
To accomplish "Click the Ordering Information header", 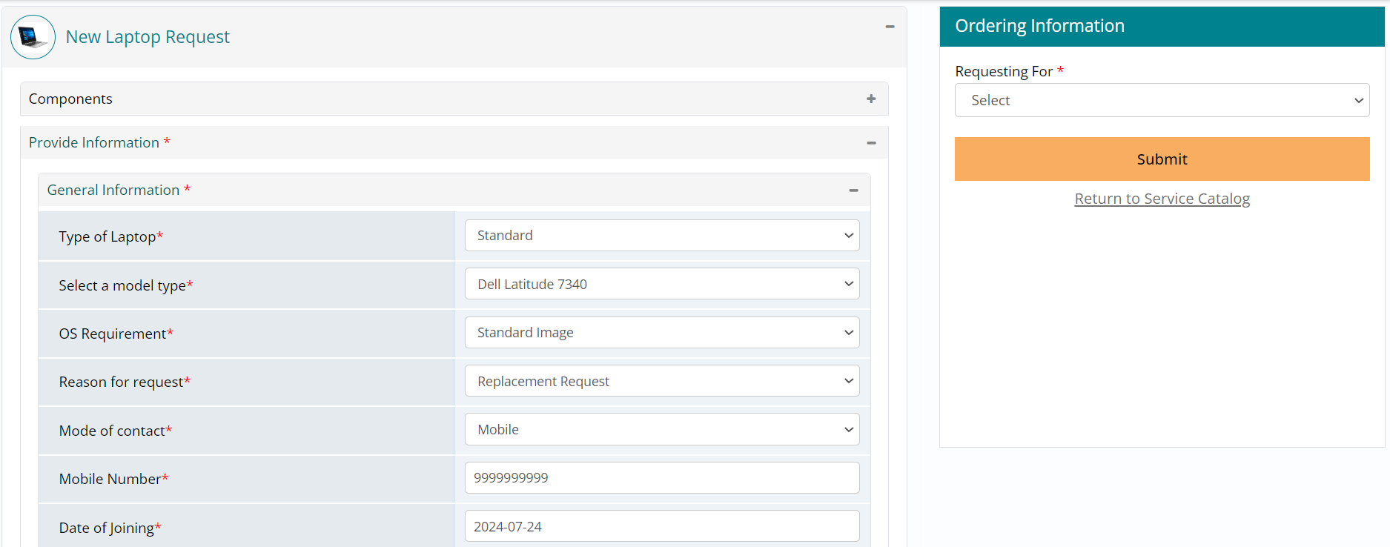I will pyautogui.click(x=1039, y=26).
